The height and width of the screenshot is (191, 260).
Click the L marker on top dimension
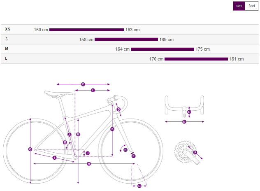click(x=93, y=90)
